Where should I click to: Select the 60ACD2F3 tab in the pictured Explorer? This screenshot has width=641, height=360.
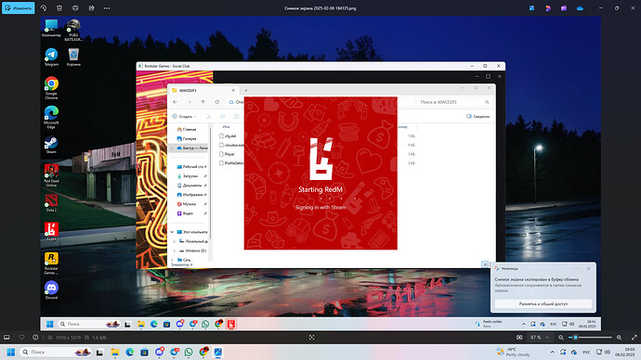coord(203,90)
